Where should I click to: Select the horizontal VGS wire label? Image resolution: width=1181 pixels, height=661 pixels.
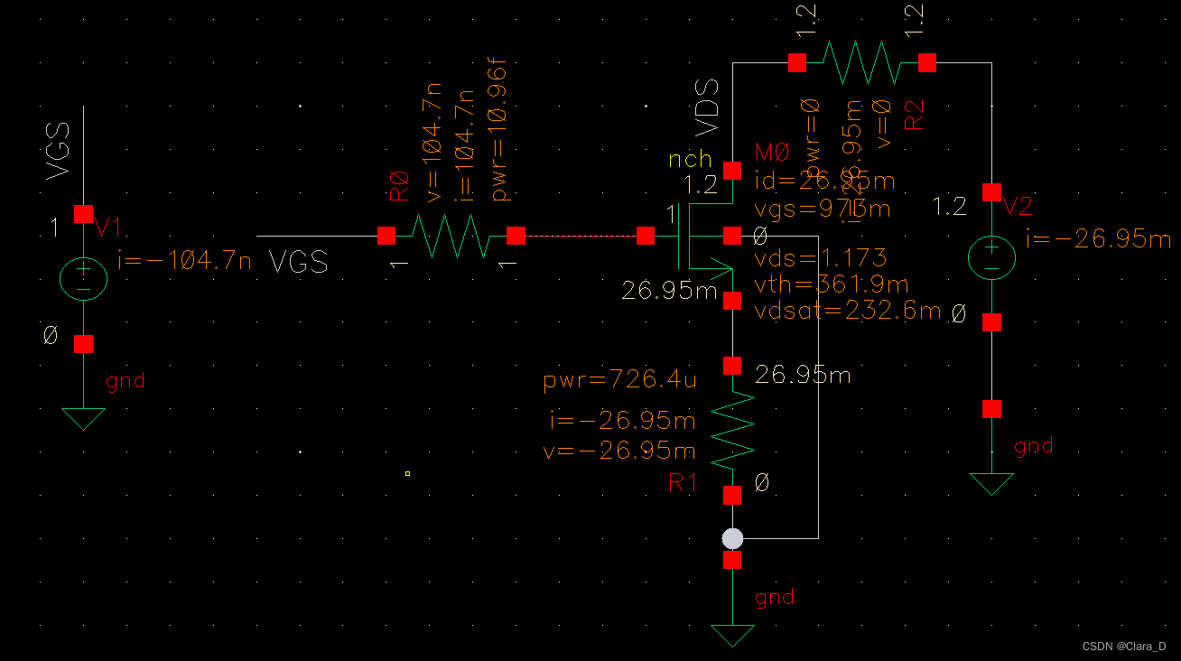click(x=299, y=263)
